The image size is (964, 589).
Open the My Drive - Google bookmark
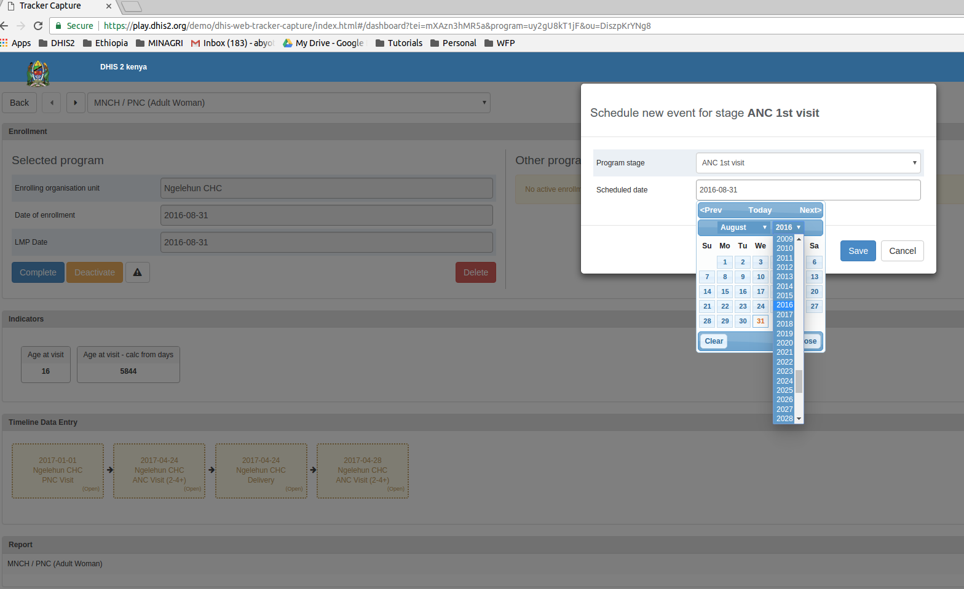coord(323,43)
